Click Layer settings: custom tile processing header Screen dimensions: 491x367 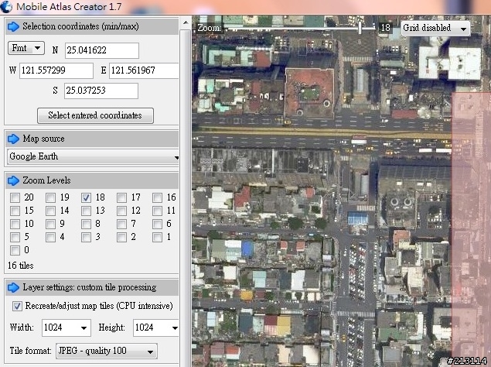click(92, 287)
